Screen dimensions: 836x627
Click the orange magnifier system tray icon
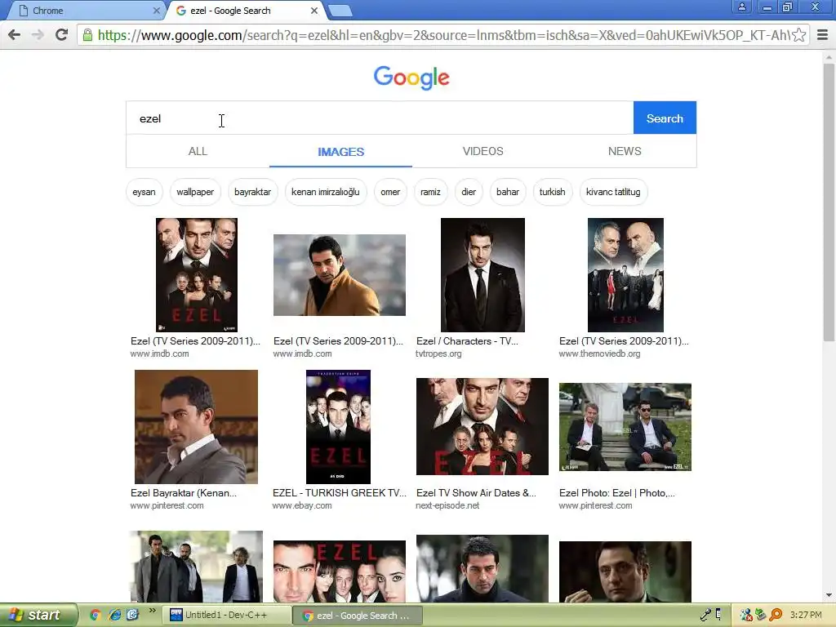pos(776,616)
